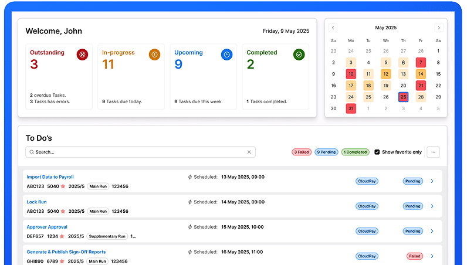
Task: Click the search magnifier icon
Action: point(32,152)
